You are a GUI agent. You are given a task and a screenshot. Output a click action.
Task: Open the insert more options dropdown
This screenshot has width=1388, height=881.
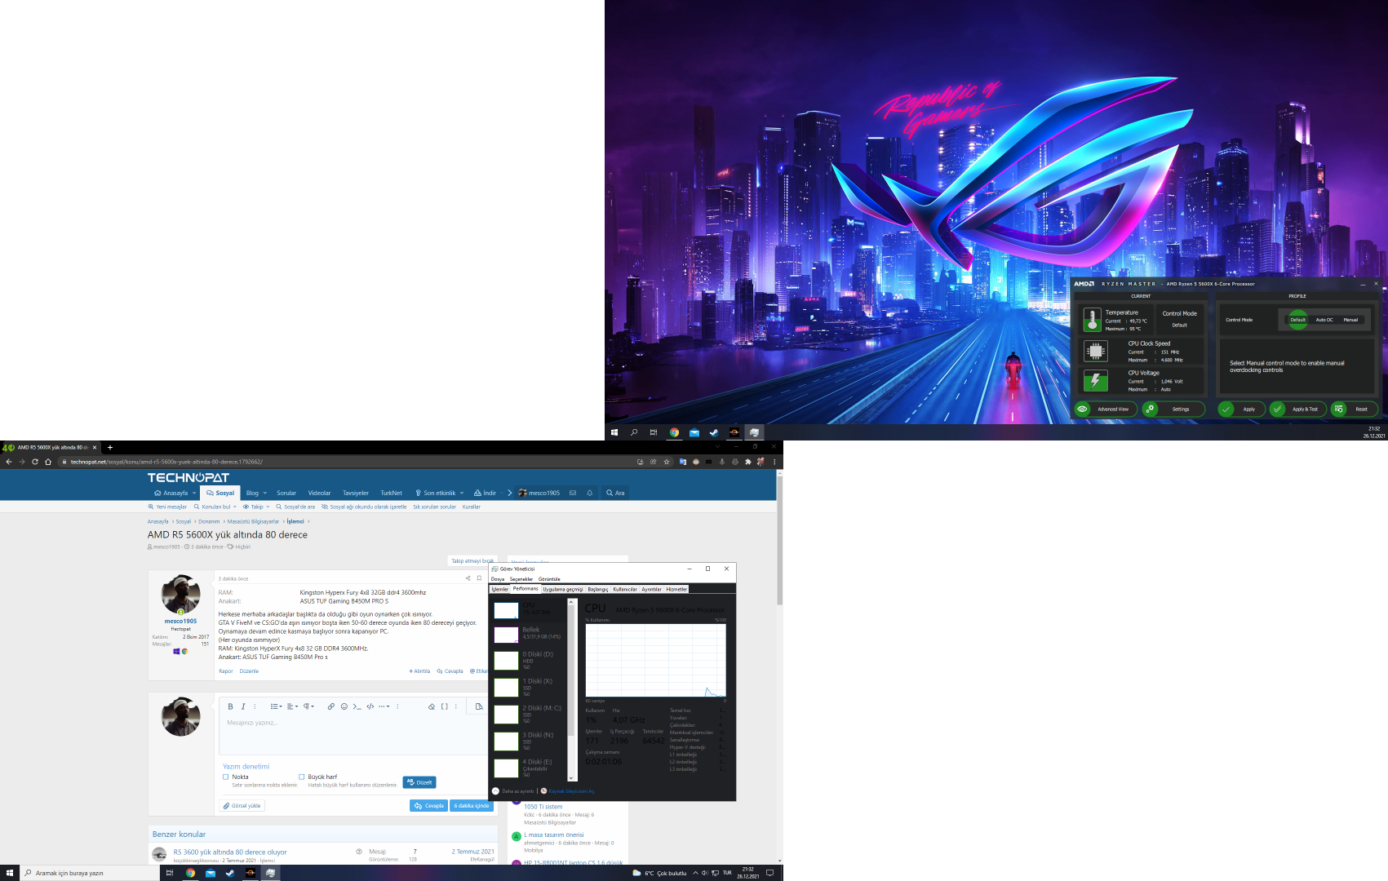click(384, 706)
